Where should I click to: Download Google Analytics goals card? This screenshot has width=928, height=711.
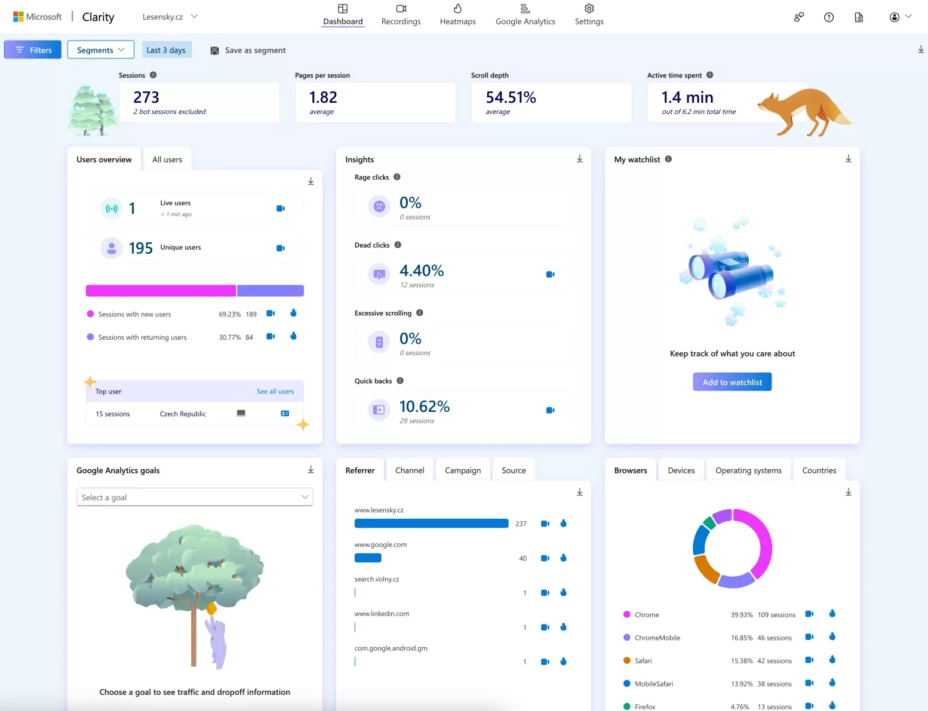point(311,470)
